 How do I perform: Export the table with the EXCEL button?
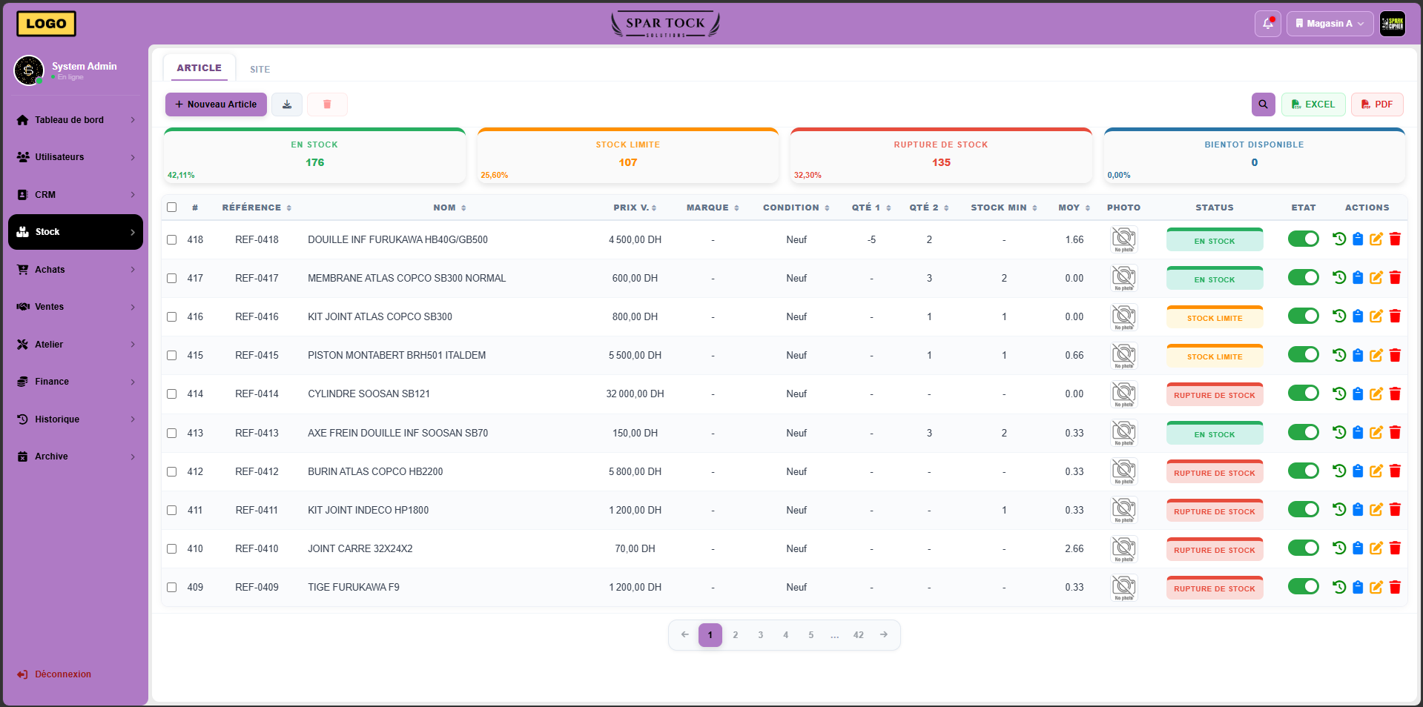(x=1313, y=104)
